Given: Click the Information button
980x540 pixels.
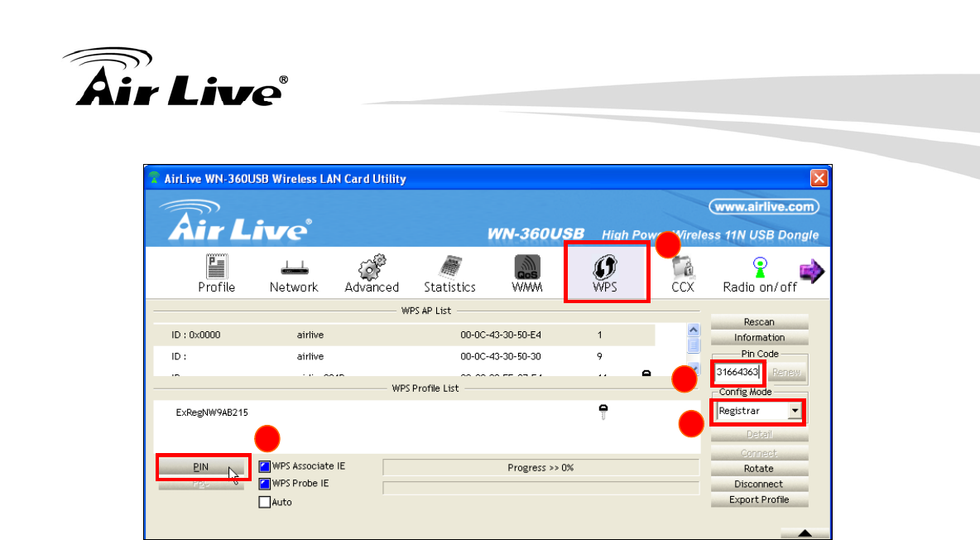Looking at the screenshot, I should 759,337.
